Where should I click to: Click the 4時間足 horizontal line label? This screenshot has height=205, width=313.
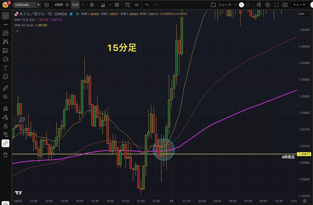tap(288, 157)
